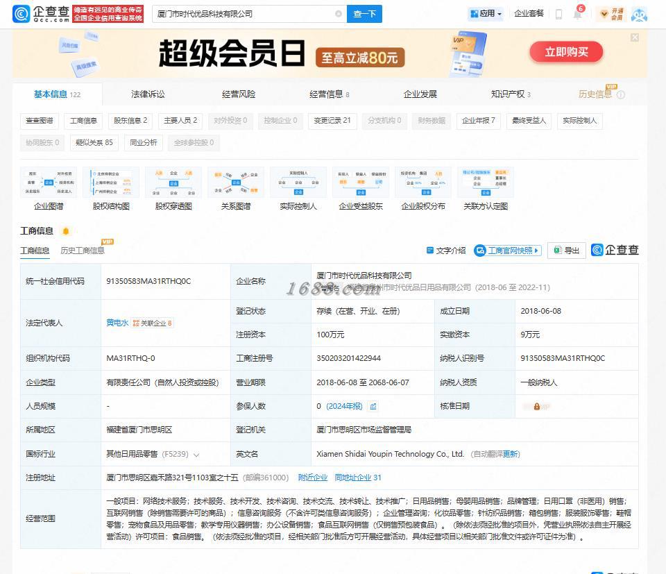Open 企业套餐 in the top bar
666x574 pixels.
[529, 14]
